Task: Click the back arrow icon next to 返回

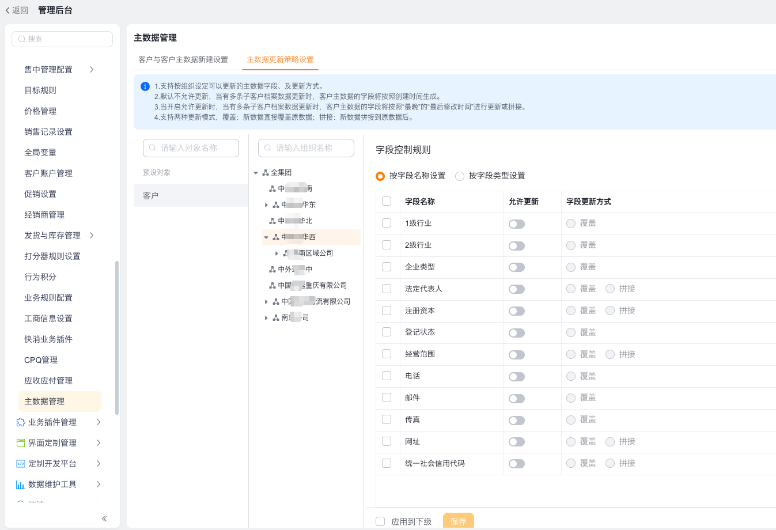Action: pos(7,10)
